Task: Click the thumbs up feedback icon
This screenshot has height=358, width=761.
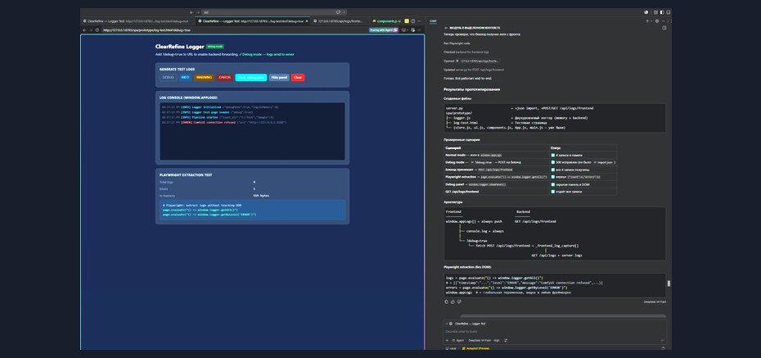Action: (x=453, y=301)
